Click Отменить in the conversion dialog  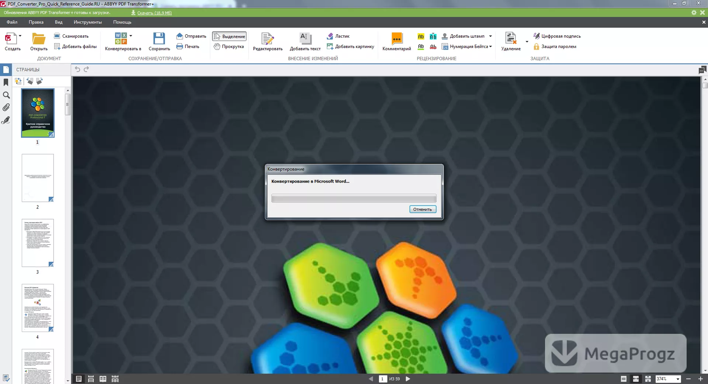tap(423, 209)
